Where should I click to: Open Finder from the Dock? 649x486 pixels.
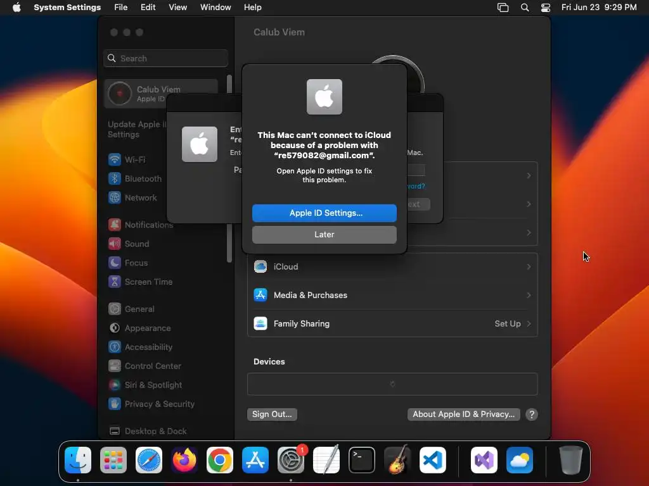tap(78, 460)
